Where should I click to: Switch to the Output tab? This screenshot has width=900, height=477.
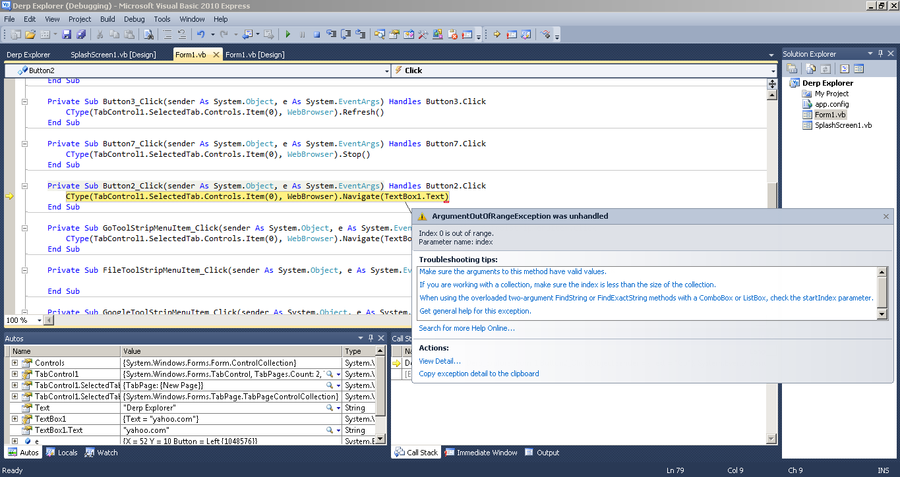pos(542,453)
